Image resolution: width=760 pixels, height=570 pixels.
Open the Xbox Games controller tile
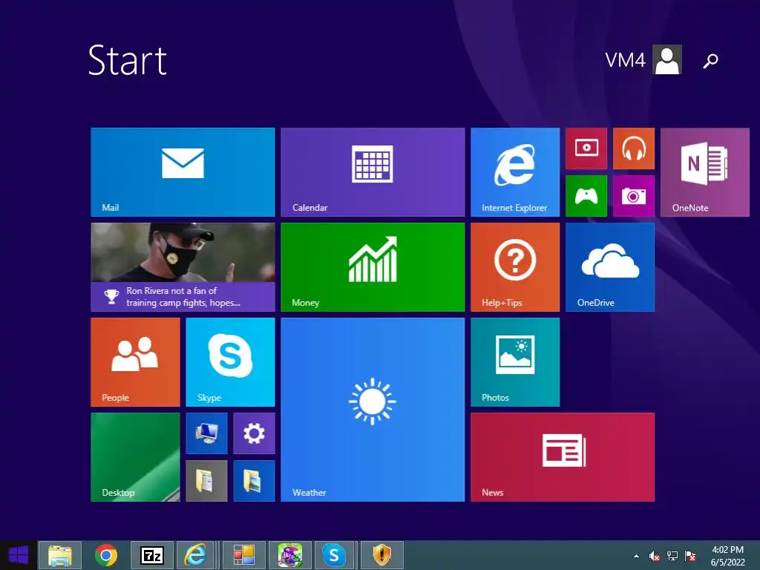click(586, 196)
